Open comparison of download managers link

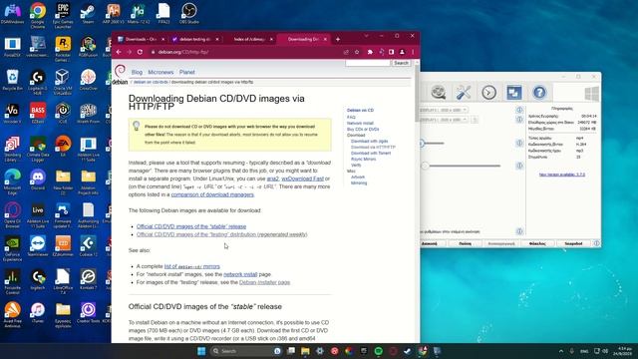pyautogui.click(x=212, y=194)
